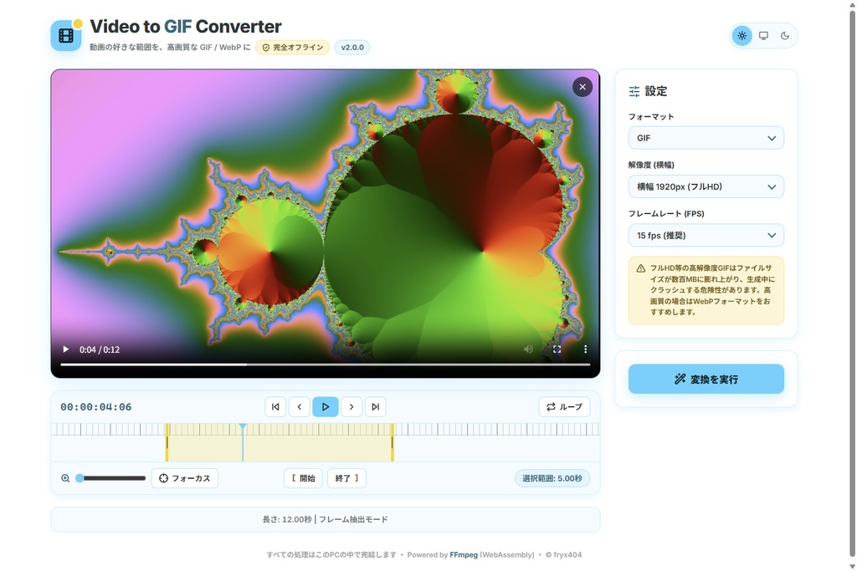Mute the video with the speaker icon

click(528, 349)
